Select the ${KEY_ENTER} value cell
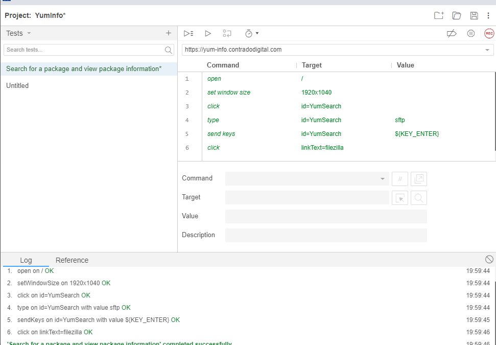 click(417, 133)
